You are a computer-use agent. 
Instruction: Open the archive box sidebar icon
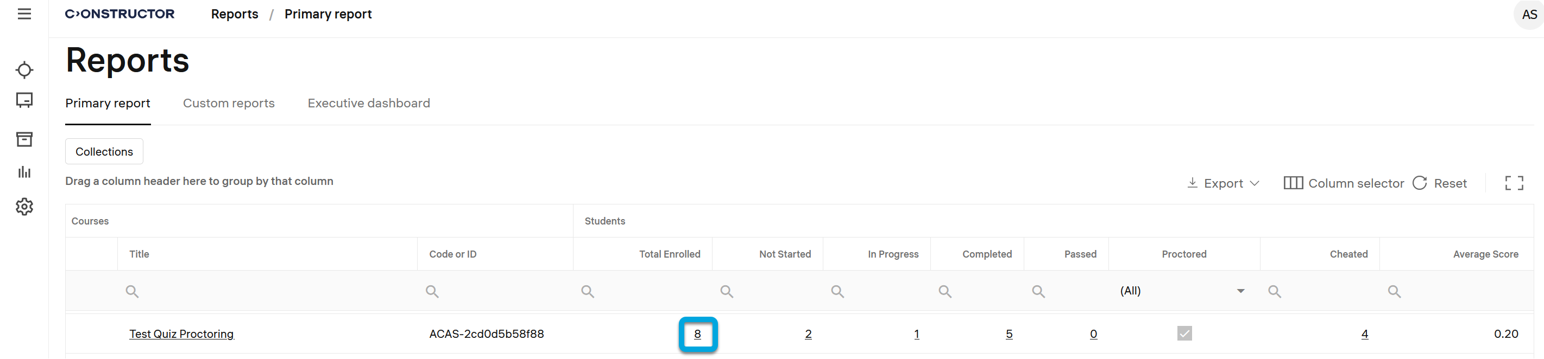[x=24, y=139]
